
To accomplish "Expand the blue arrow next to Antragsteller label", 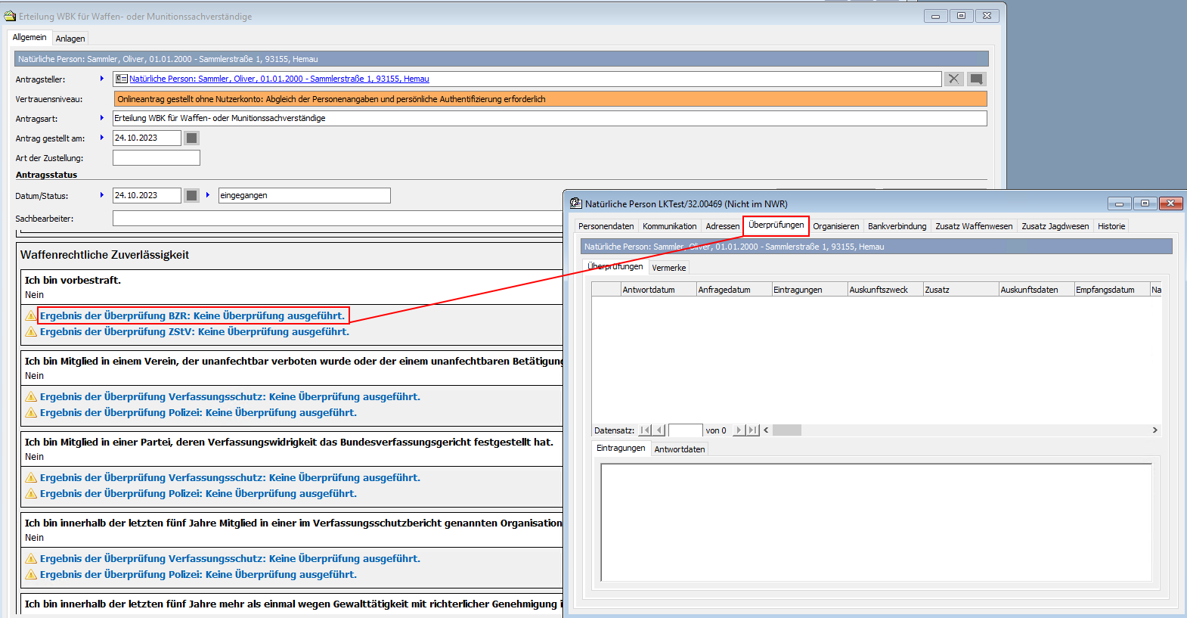I will coord(102,79).
